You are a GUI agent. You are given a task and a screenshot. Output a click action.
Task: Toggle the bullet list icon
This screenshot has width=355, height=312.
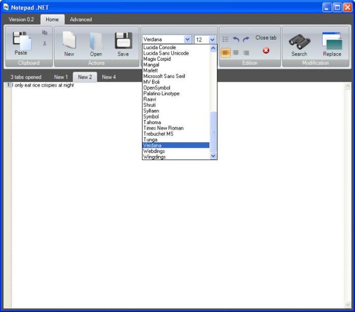225,39
